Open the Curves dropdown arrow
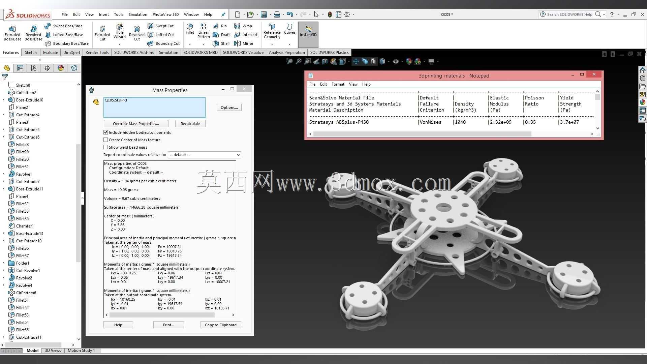The width and height of the screenshot is (647, 364). point(289,44)
